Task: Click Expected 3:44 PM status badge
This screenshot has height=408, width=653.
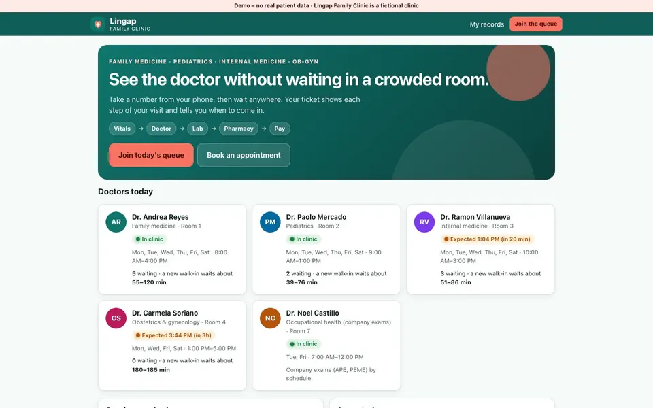Action: coord(173,335)
